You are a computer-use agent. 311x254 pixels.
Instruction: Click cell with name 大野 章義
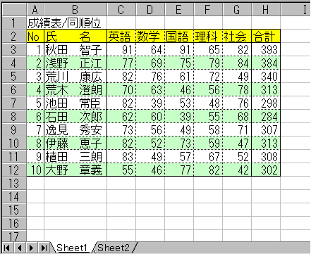point(75,170)
